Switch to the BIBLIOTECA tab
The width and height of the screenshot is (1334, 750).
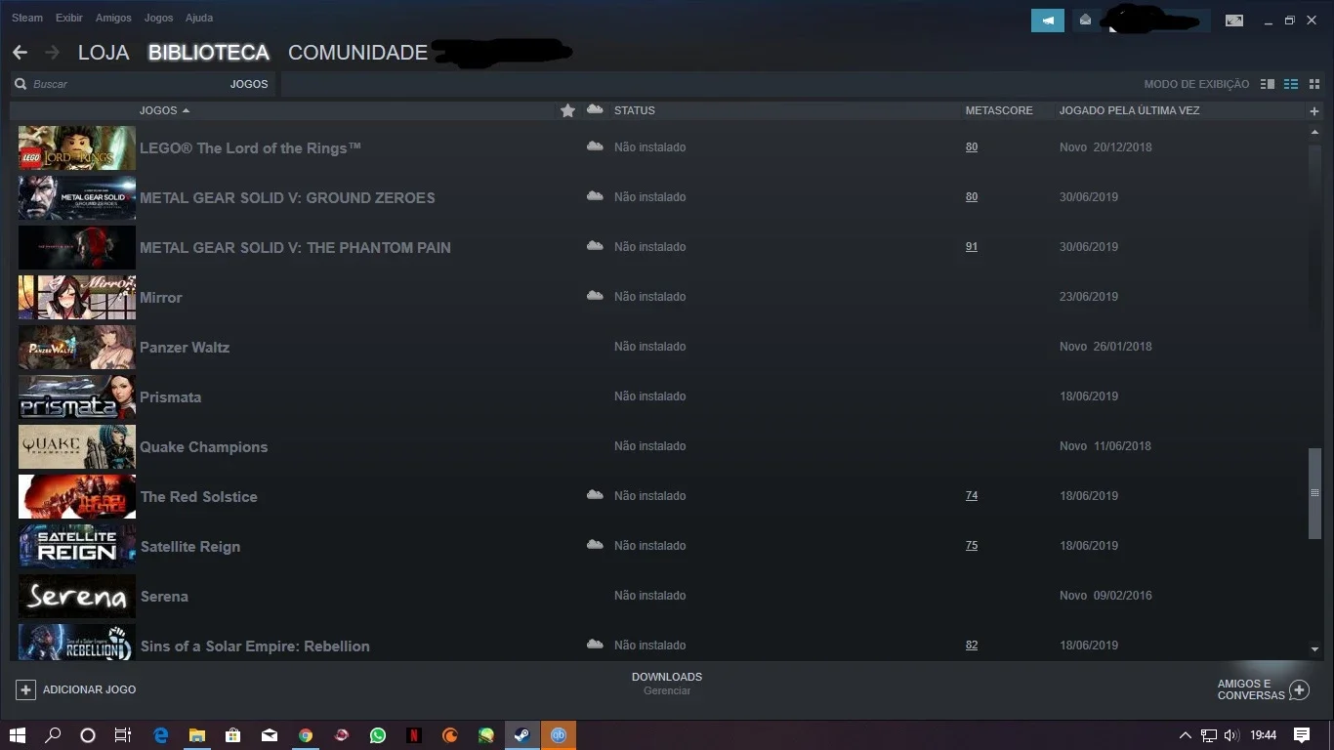point(209,53)
